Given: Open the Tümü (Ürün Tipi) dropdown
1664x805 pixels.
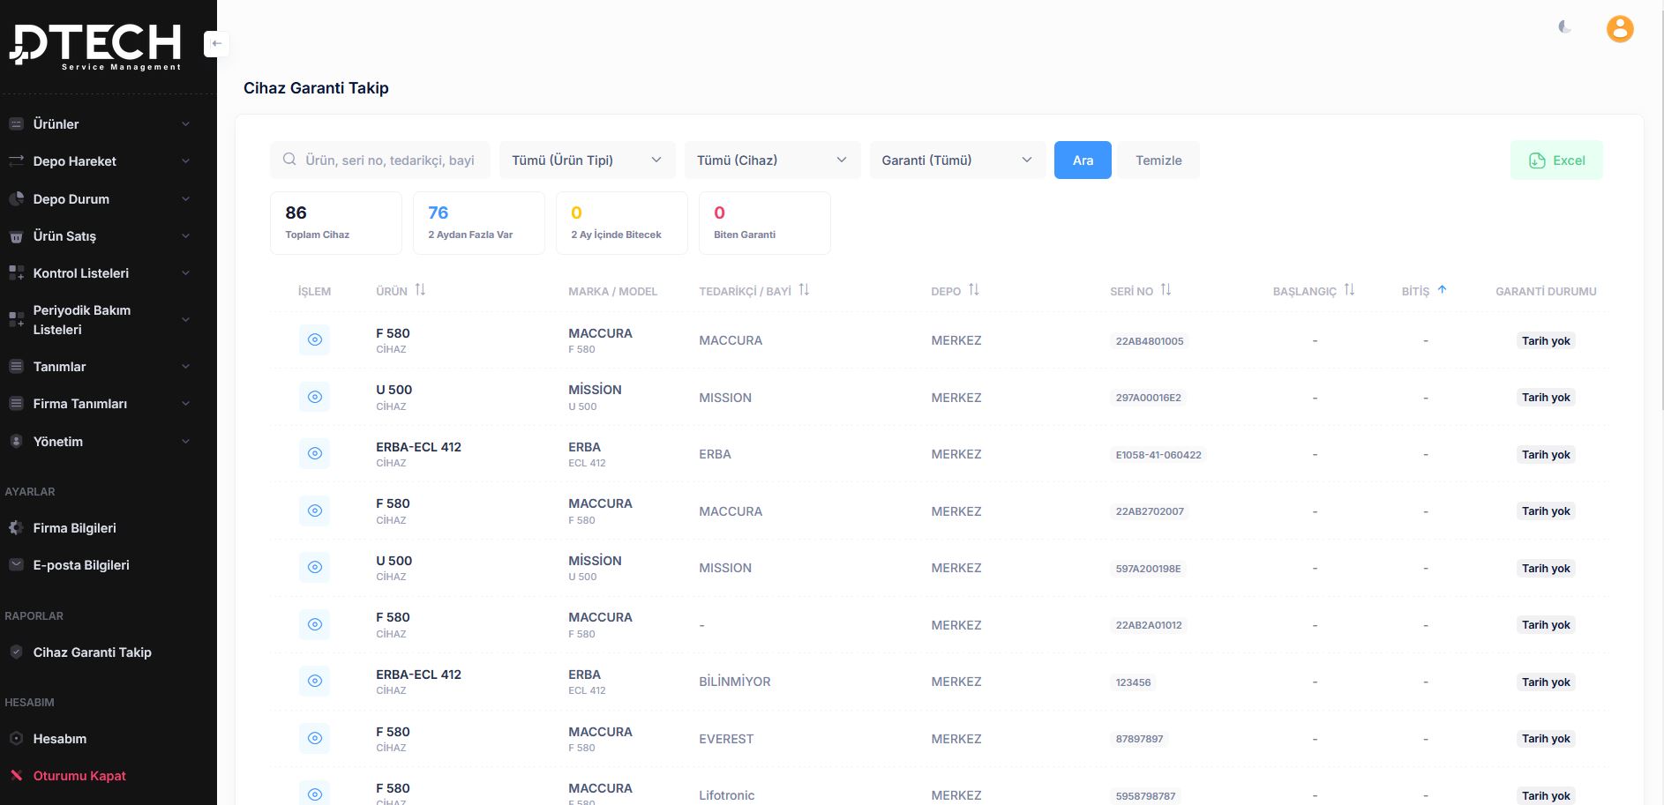Looking at the screenshot, I should click(x=588, y=160).
